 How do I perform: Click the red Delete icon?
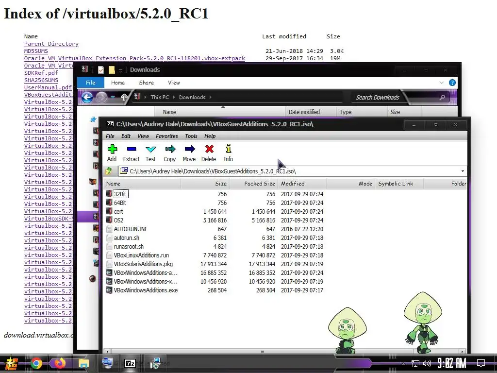click(x=209, y=153)
